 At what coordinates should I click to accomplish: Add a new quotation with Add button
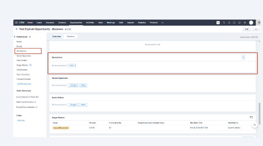(72, 66)
